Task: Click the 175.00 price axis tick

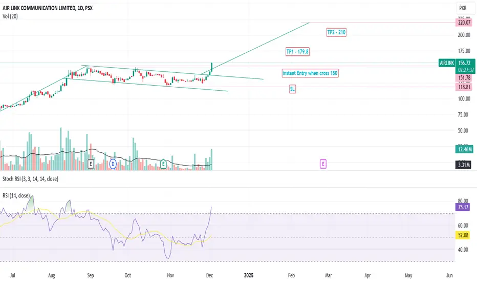Action: (464, 51)
